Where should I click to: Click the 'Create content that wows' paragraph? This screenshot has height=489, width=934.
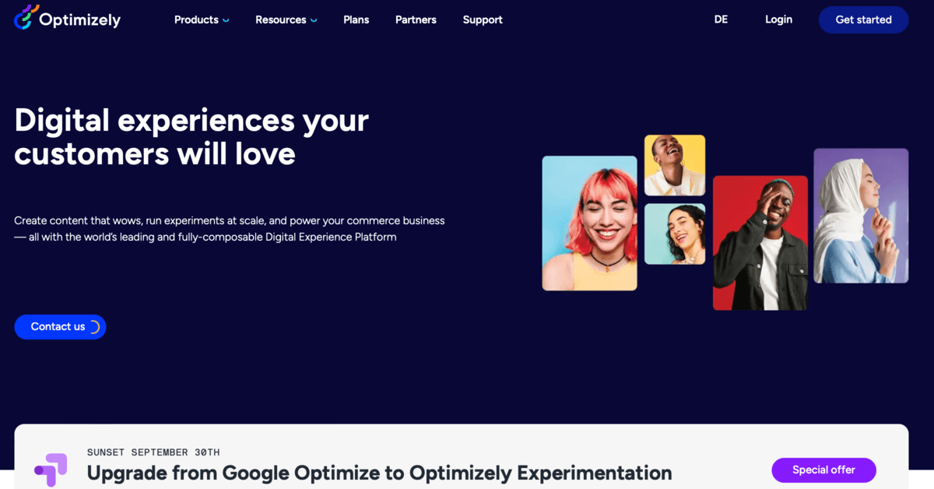click(x=230, y=229)
